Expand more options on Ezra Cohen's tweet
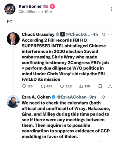 110,97
